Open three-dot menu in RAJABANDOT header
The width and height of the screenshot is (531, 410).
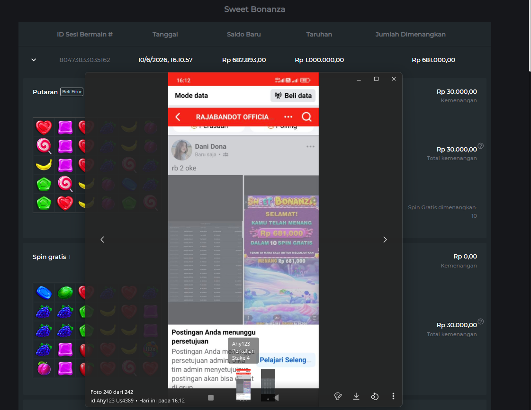click(x=288, y=117)
